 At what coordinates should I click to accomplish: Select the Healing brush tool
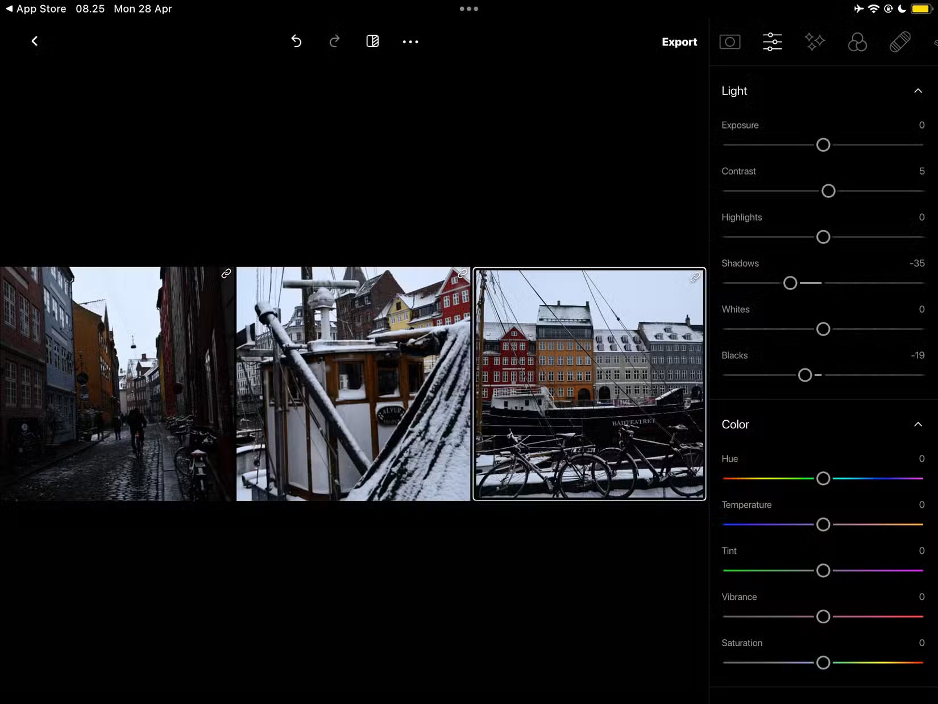click(x=900, y=41)
